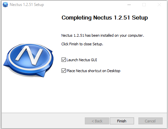This screenshot has width=168, height=129.
Task: Click the "has been installed on your computer" message
Action: (x=114, y=35)
